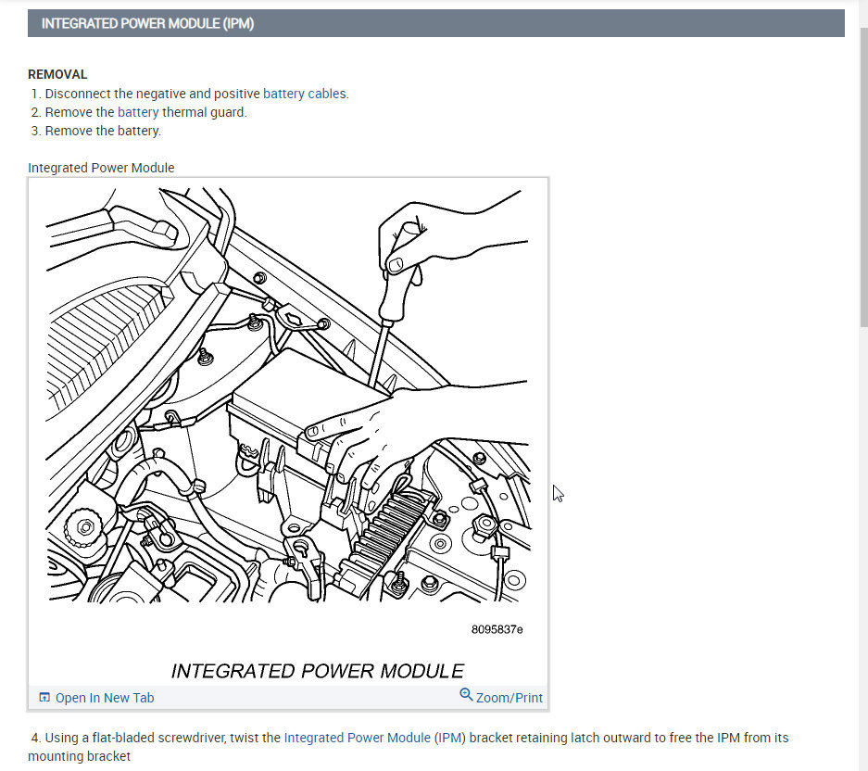868x771 pixels.
Task: Click the italic INTEGRATED POWER MODULE diagram title
Action: pyautogui.click(x=317, y=671)
